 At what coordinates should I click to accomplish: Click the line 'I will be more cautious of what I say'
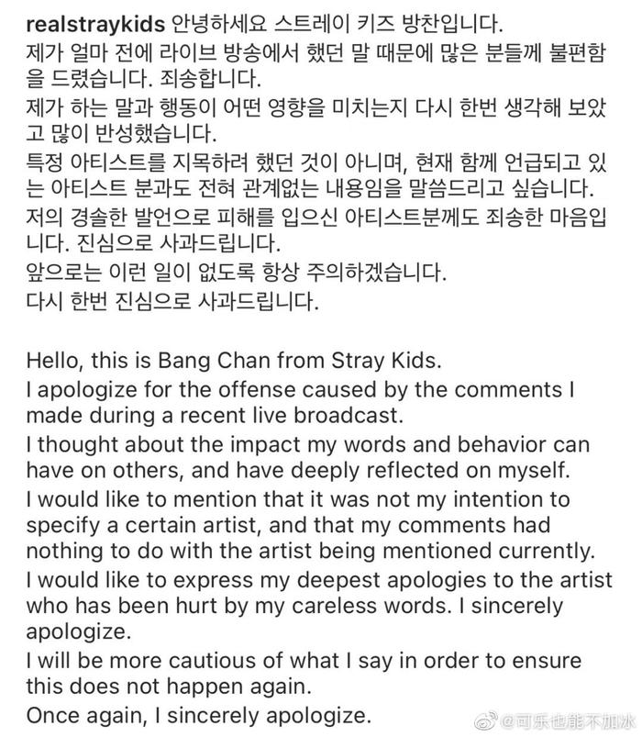(304, 661)
